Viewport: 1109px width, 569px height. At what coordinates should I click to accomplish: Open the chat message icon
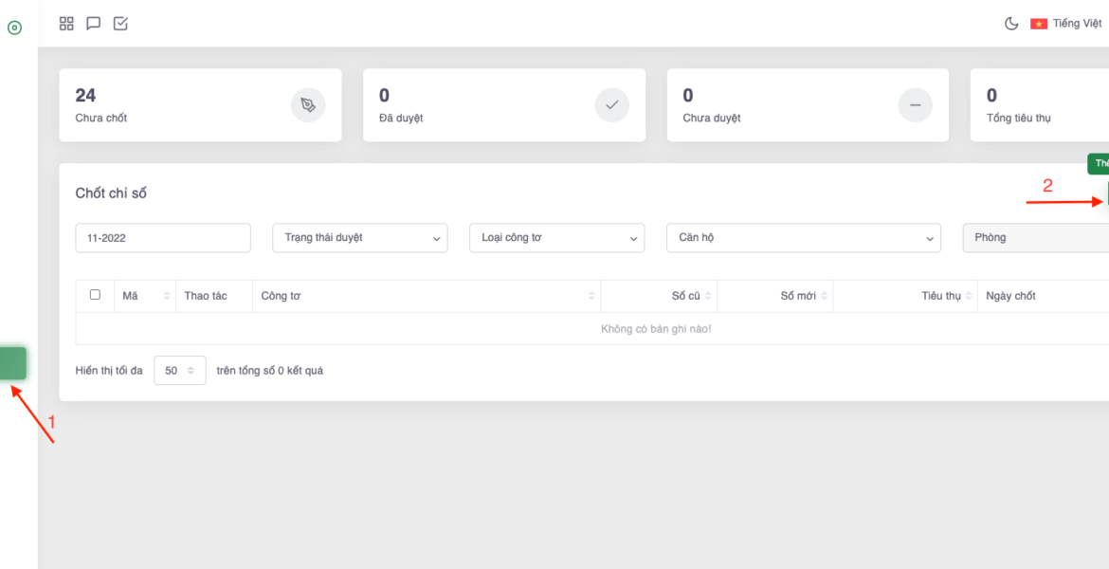coord(93,24)
